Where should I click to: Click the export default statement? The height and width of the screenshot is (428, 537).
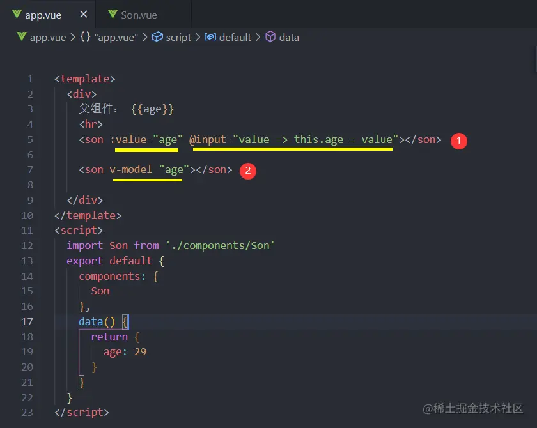pyautogui.click(x=109, y=261)
